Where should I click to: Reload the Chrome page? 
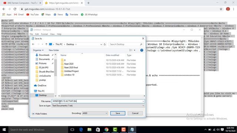(15, 9)
